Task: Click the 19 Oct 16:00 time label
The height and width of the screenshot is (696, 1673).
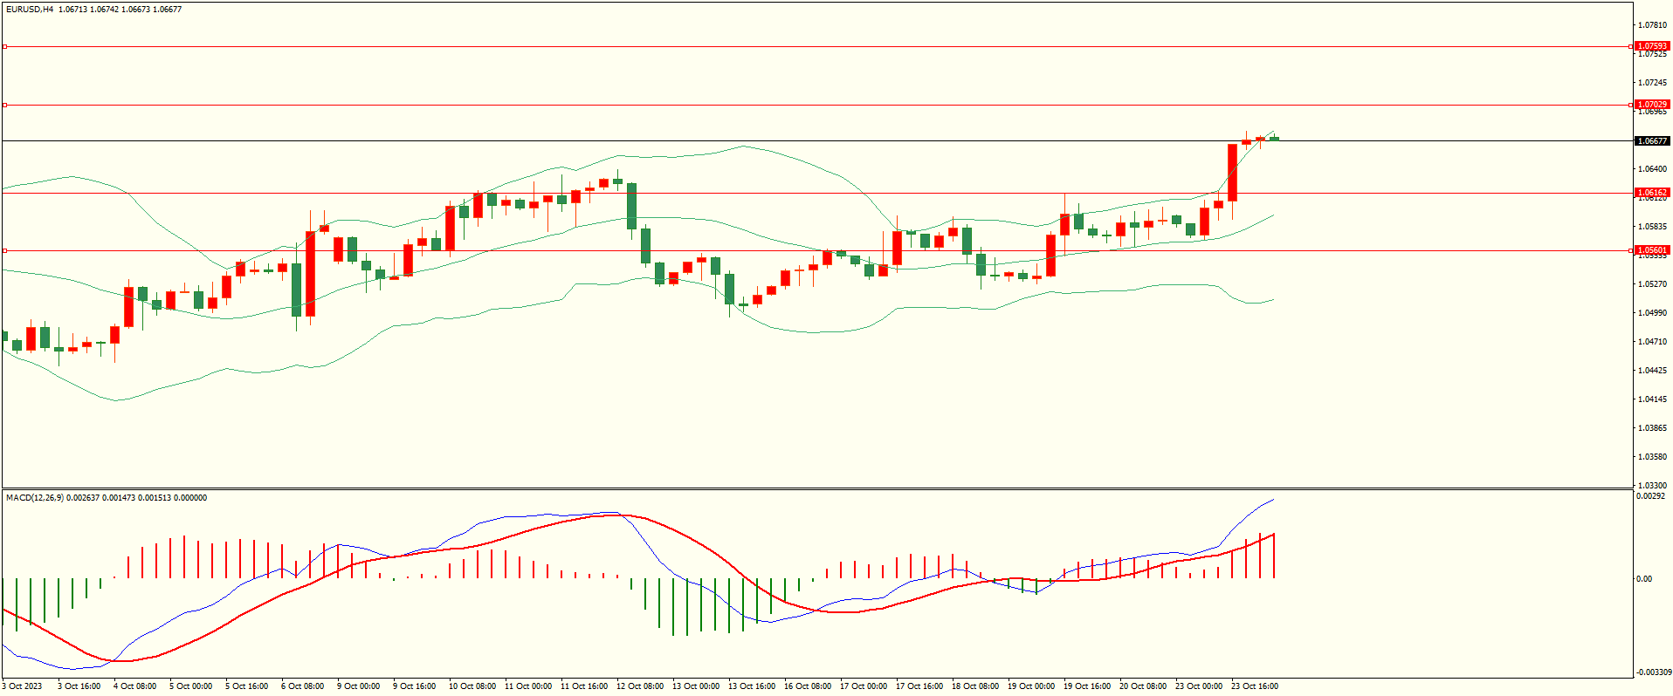Action: (x=1087, y=686)
